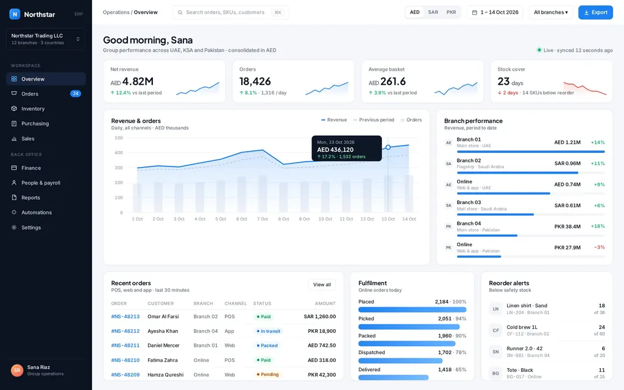The image size is (624, 390).
Task: Click the Orders inbox icon in sidebar
Action: point(14,93)
